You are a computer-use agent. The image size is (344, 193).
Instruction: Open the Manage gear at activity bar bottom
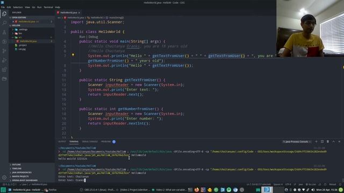point(4,177)
